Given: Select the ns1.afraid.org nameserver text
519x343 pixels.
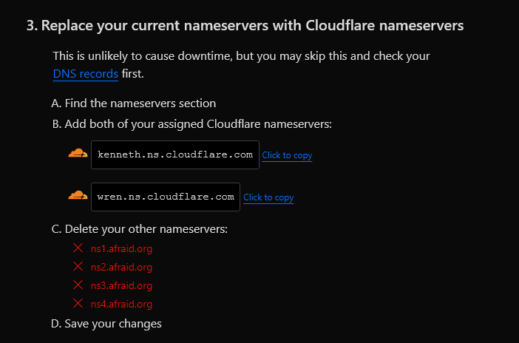Looking at the screenshot, I should click(121, 248).
